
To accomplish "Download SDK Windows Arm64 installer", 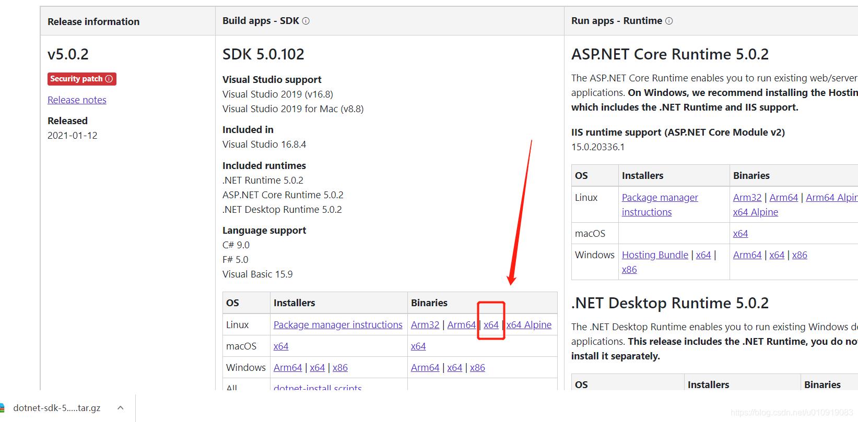I will coord(288,367).
